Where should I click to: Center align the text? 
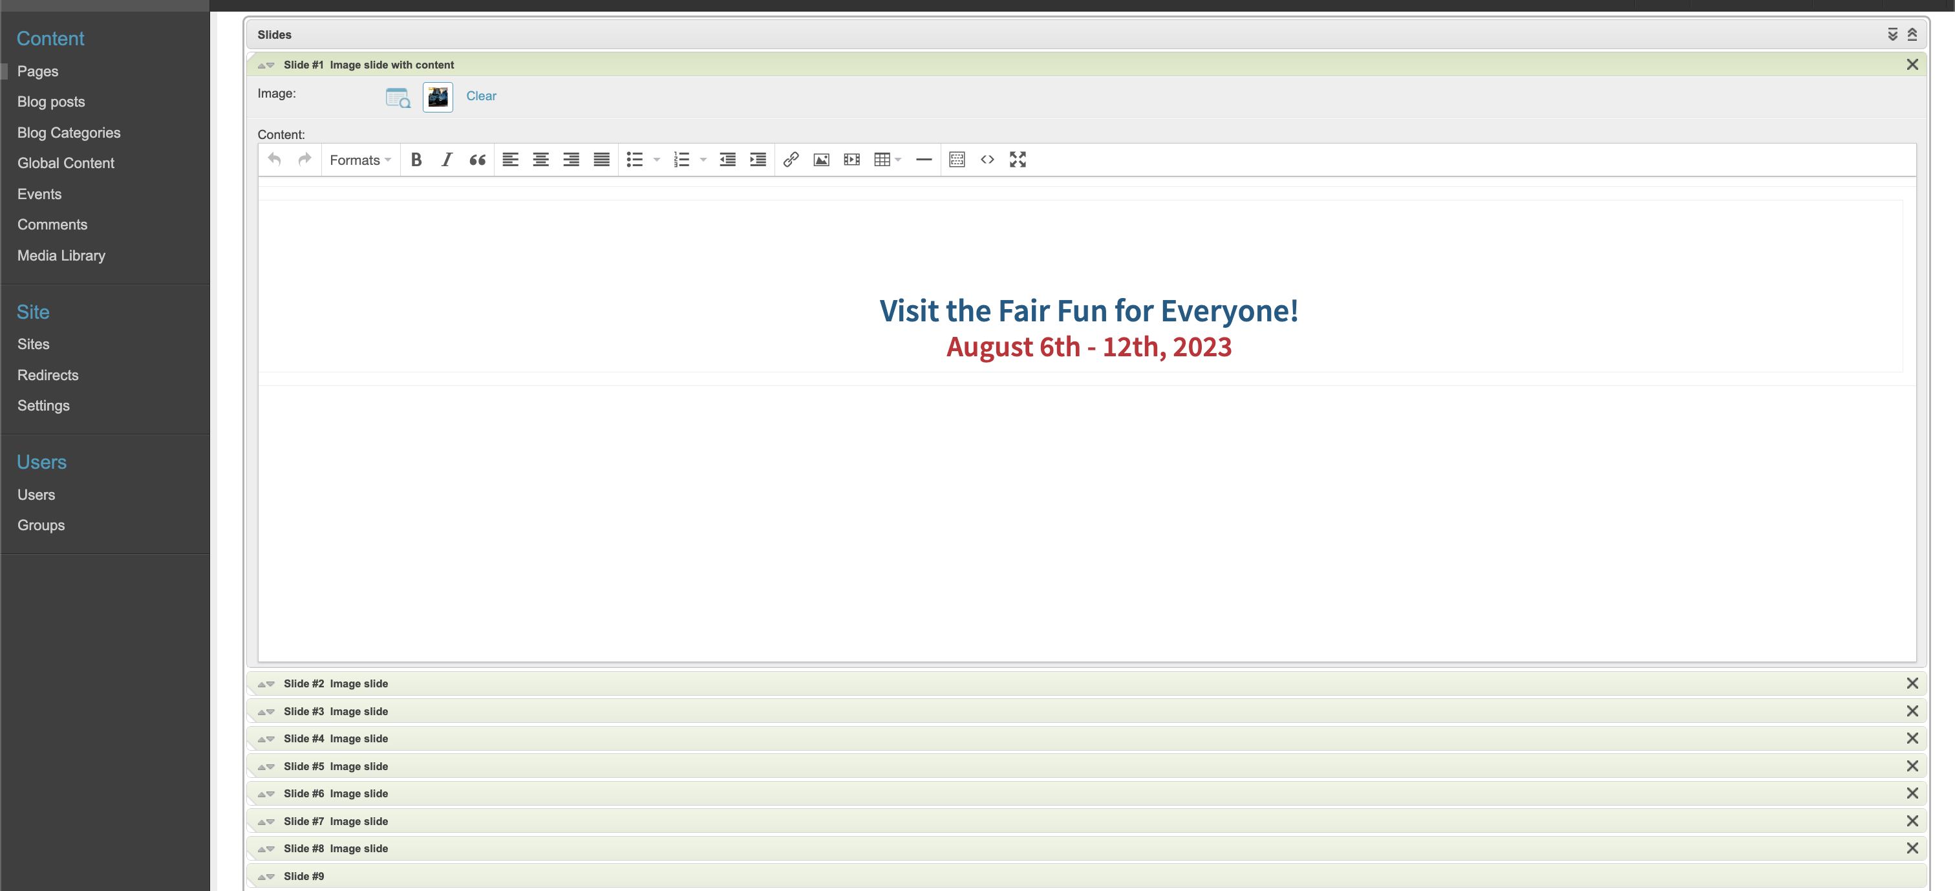point(540,159)
